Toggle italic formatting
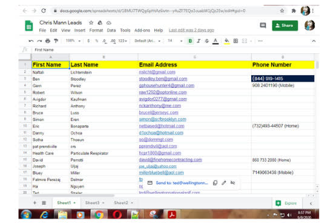Viewport: 333px width, 224px height. 199,41
